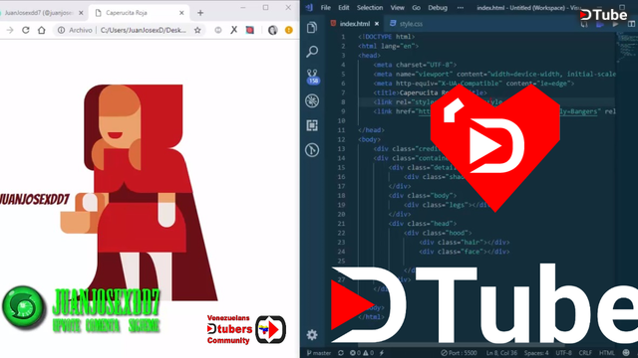Screen dimensions: 638x358
Task: Click the sync changes icon in status bar
Action: [x=341, y=353]
